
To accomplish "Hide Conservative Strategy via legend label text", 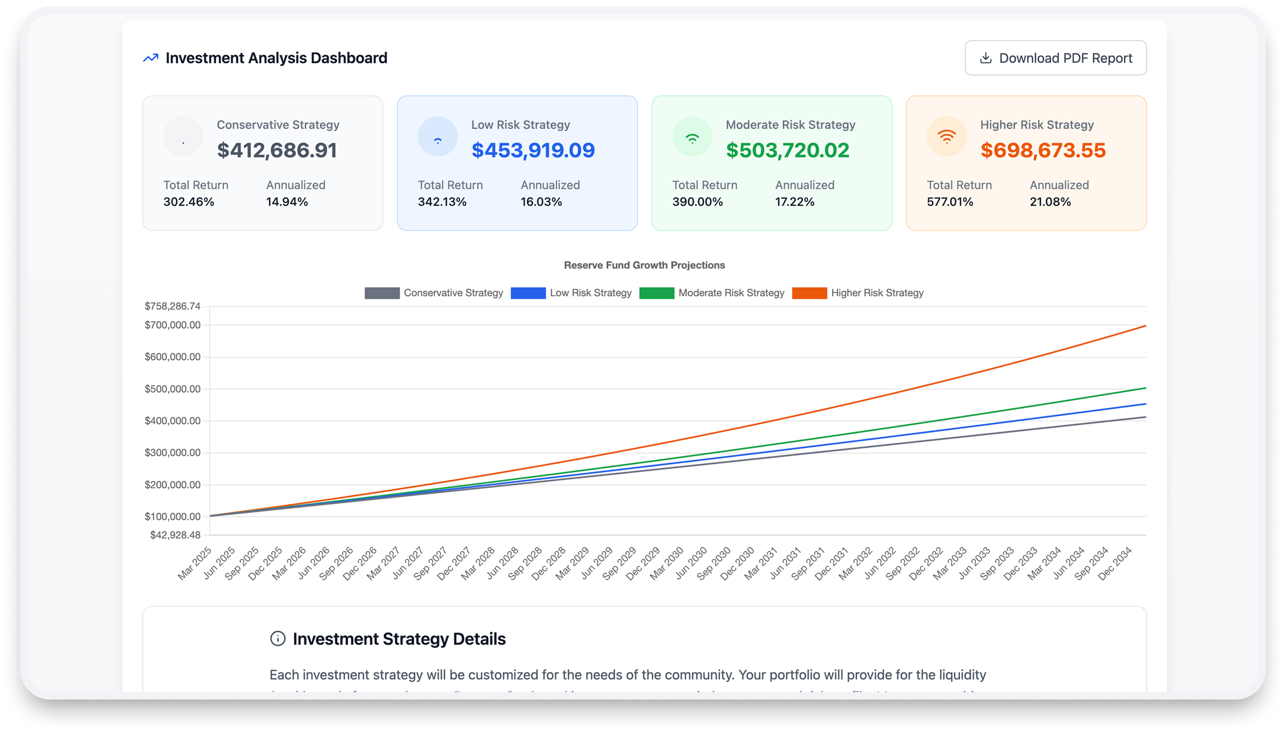I will click(453, 293).
